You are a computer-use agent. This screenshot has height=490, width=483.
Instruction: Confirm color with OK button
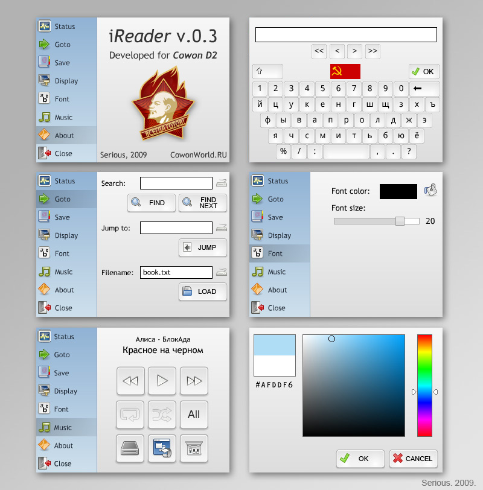(360, 459)
